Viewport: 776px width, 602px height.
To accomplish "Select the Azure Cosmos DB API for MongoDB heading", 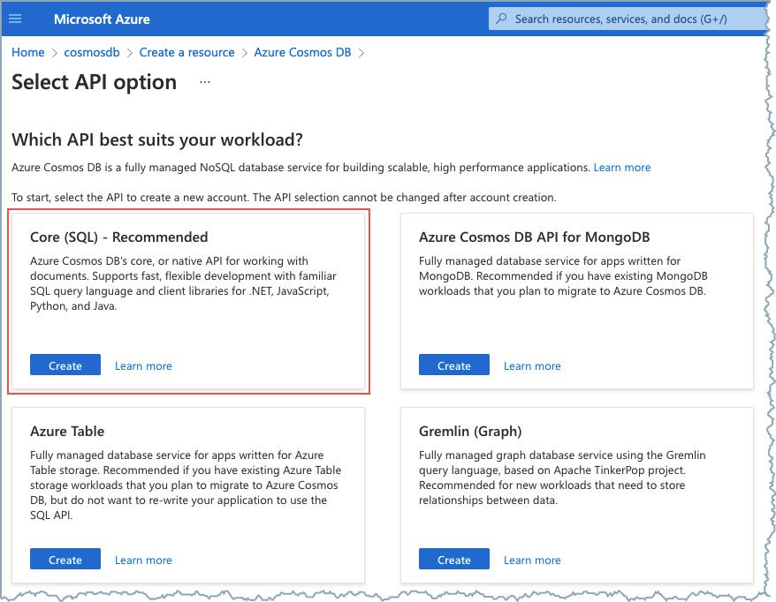I will [x=535, y=237].
